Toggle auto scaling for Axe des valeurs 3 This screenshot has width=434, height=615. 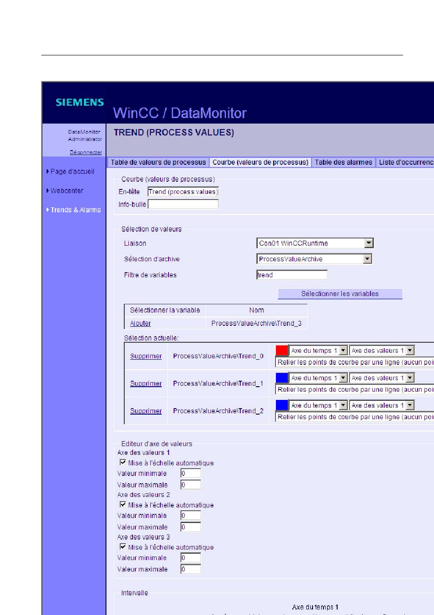(x=123, y=547)
